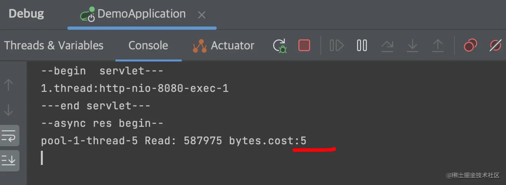Image resolution: width=506 pixels, height=185 pixels.
Task: Click the pool-1-thread-5 Read log line
Action: (173, 141)
